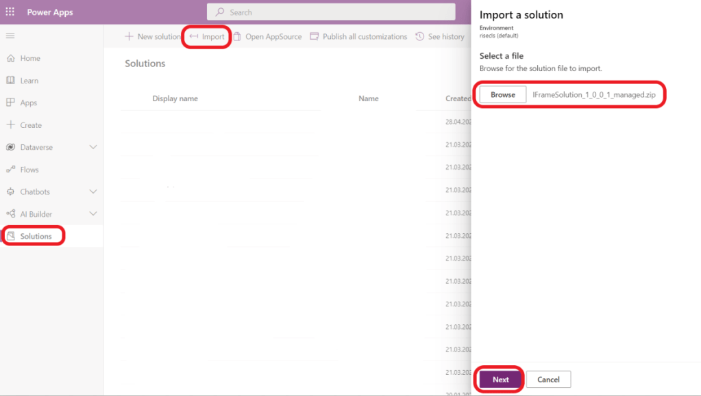Click the Cancel button
This screenshot has height=396, width=701.
pos(548,380)
